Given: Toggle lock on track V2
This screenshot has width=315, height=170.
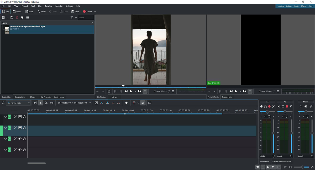Looking at the screenshot, I should pyautogui.click(x=24, y=117).
